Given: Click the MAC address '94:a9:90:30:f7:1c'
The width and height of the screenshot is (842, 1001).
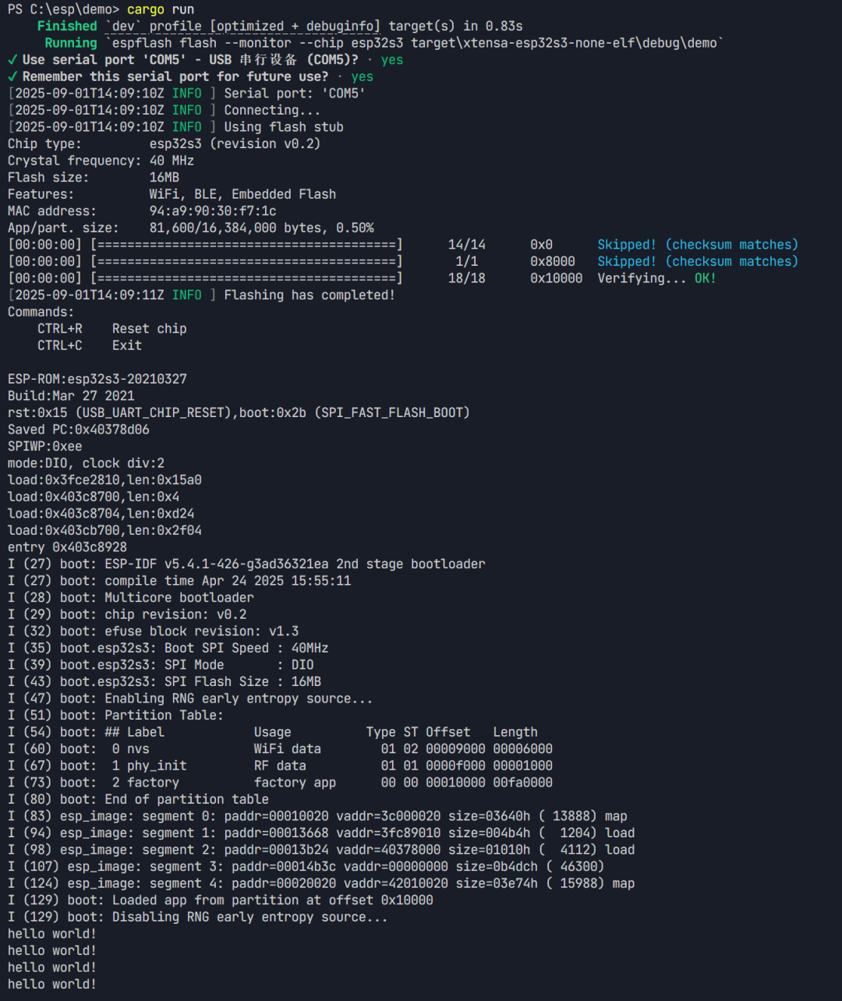Looking at the screenshot, I should pos(213,211).
